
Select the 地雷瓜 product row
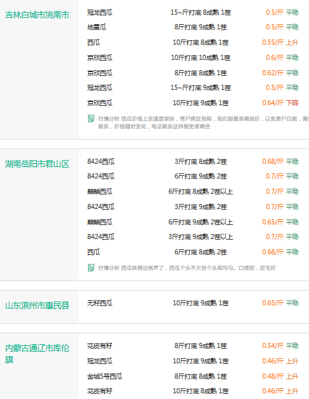193,27
